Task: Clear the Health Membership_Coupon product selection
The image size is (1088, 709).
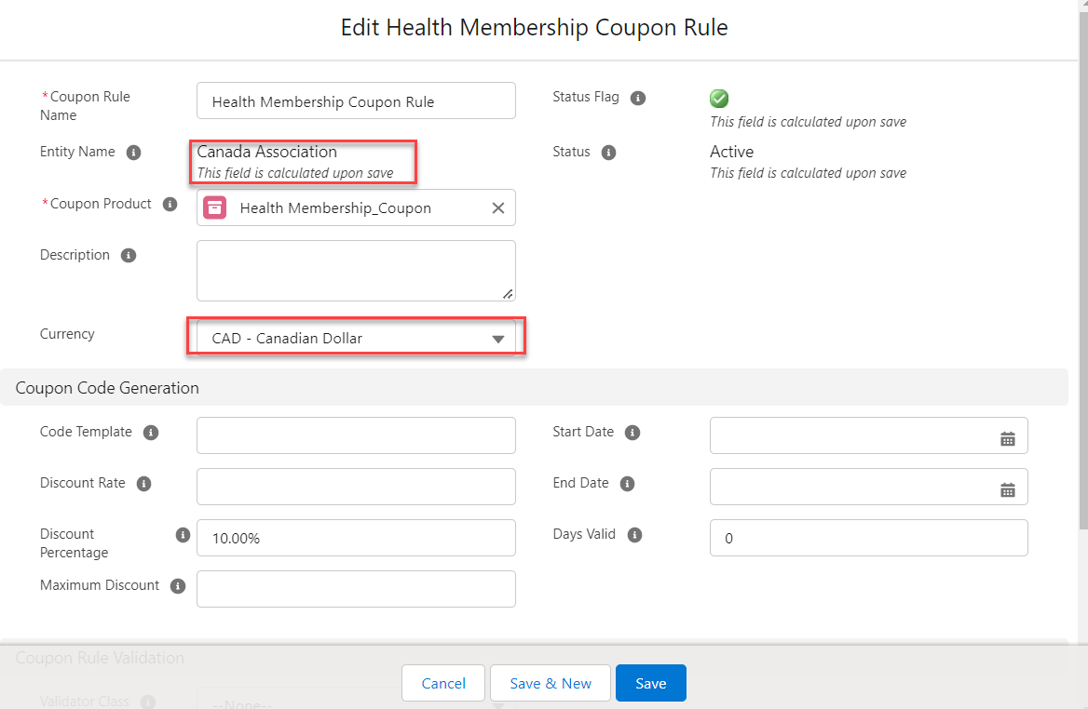Action: pos(498,208)
